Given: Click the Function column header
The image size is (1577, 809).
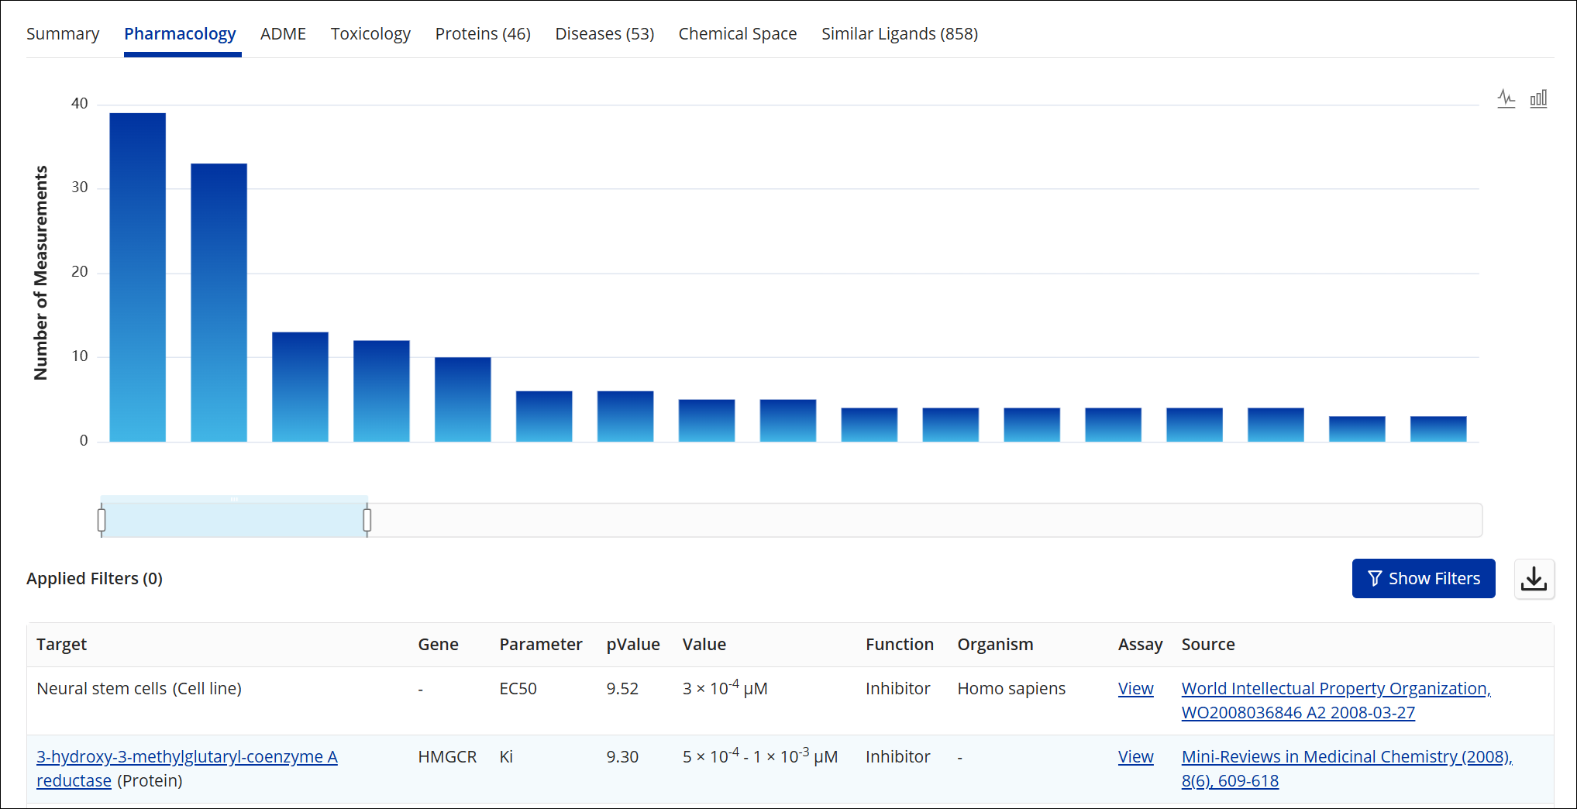Looking at the screenshot, I should (899, 645).
